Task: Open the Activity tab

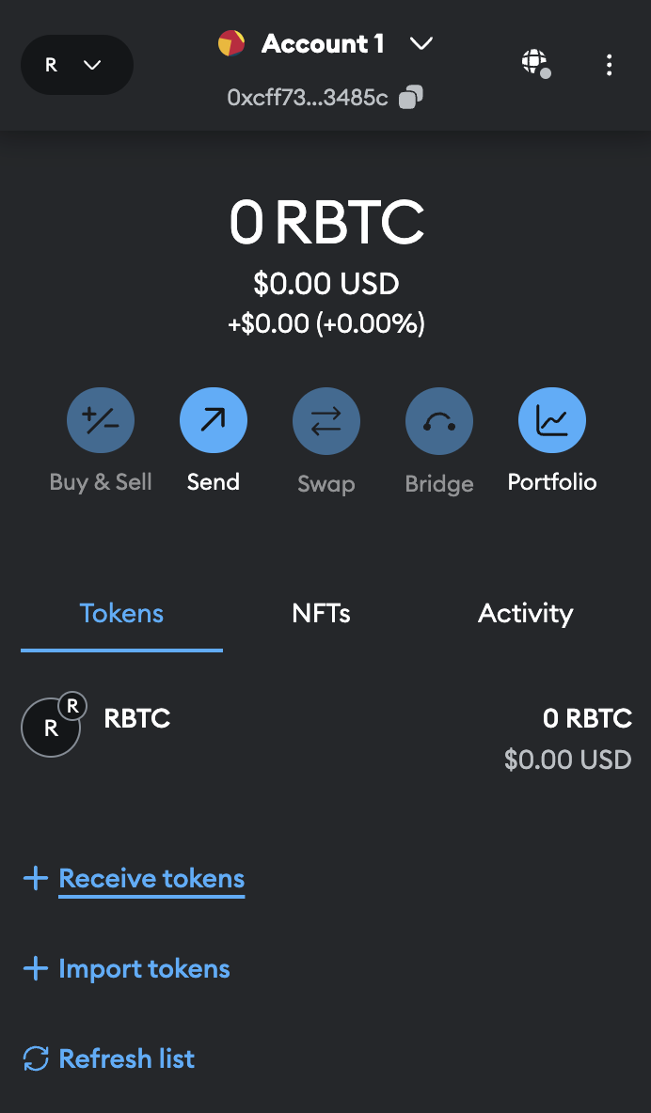Action: [x=525, y=614]
